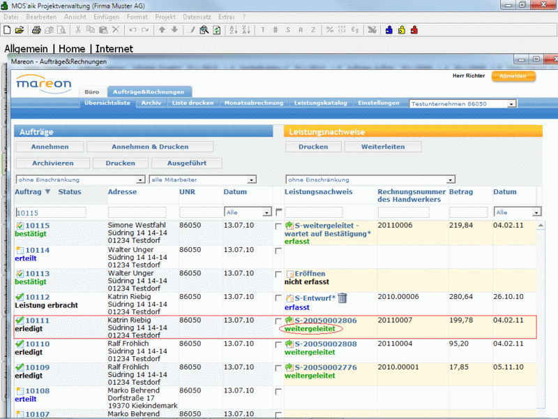This screenshot has width=558, height=419.
Task: Click the 'Annehmen & Drucken' button
Action: click(150, 147)
